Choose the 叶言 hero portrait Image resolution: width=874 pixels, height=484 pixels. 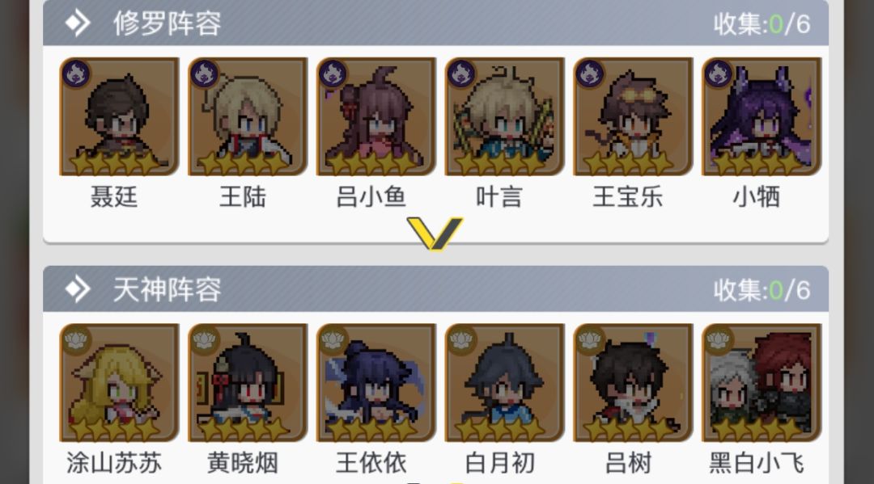pyautogui.click(x=504, y=116)
